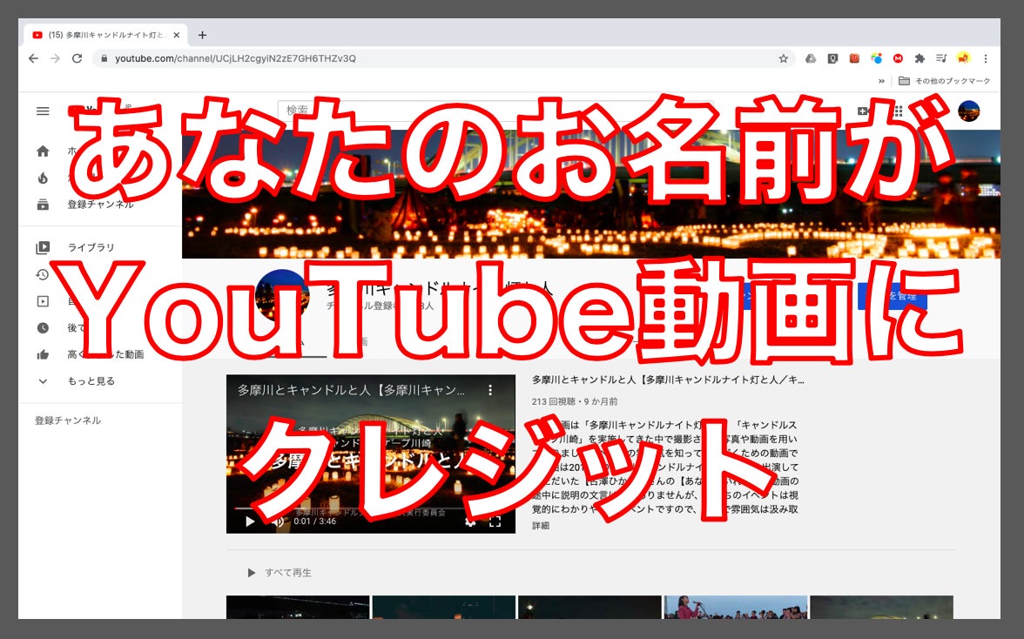Open ライブラリ in the left sidebar

click(x=91, y=248)
